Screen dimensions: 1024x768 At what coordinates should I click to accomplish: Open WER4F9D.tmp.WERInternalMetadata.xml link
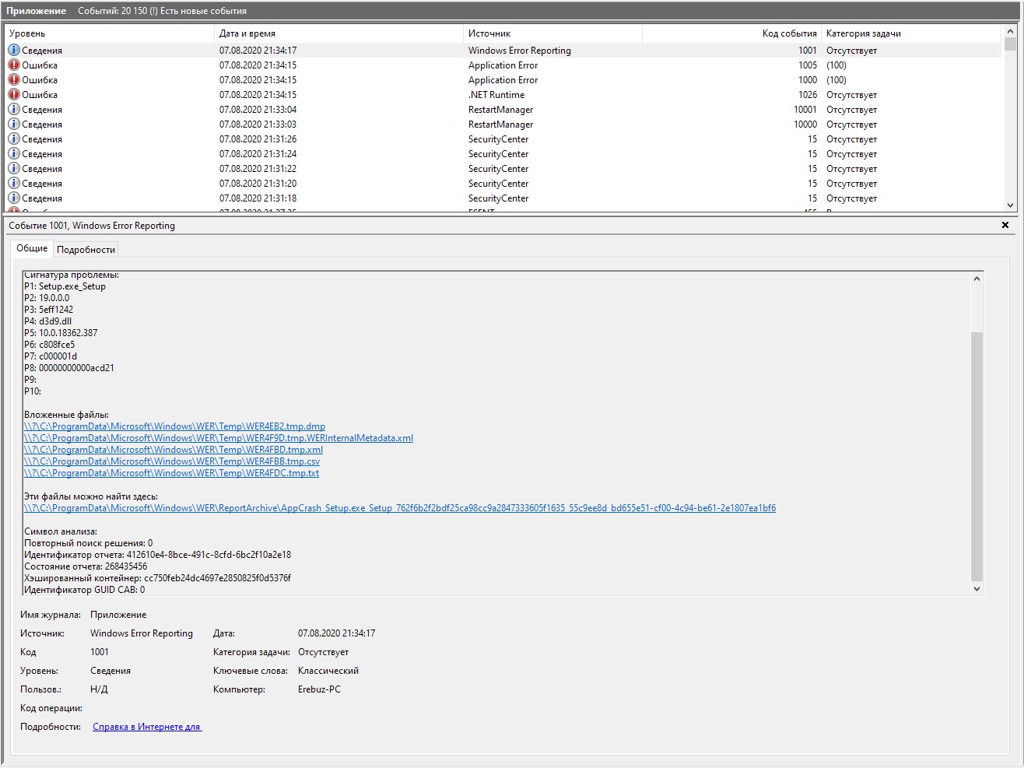(x=218, y=438)
